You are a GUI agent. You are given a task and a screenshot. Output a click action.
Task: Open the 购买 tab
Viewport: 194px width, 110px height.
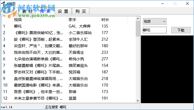coord(81,11)
